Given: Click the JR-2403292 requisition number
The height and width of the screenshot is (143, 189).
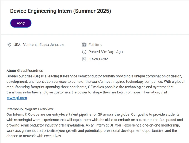Looking at the screenshot, I should pos(98,59).
